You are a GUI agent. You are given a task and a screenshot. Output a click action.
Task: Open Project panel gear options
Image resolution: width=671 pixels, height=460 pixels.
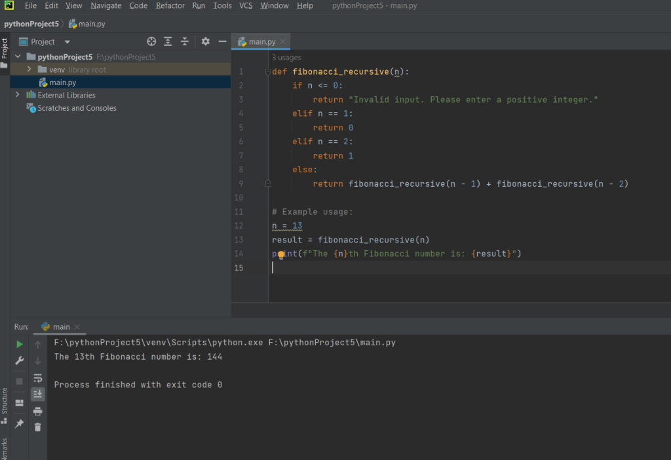pos(205,41)
